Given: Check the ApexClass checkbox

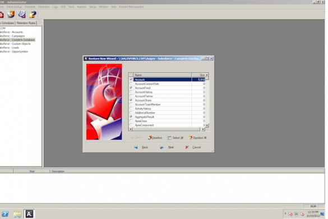Looking at the screenshot, I should coord(131,121).
